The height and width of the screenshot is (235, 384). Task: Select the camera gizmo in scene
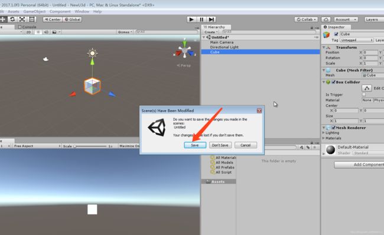coord(45,59)
